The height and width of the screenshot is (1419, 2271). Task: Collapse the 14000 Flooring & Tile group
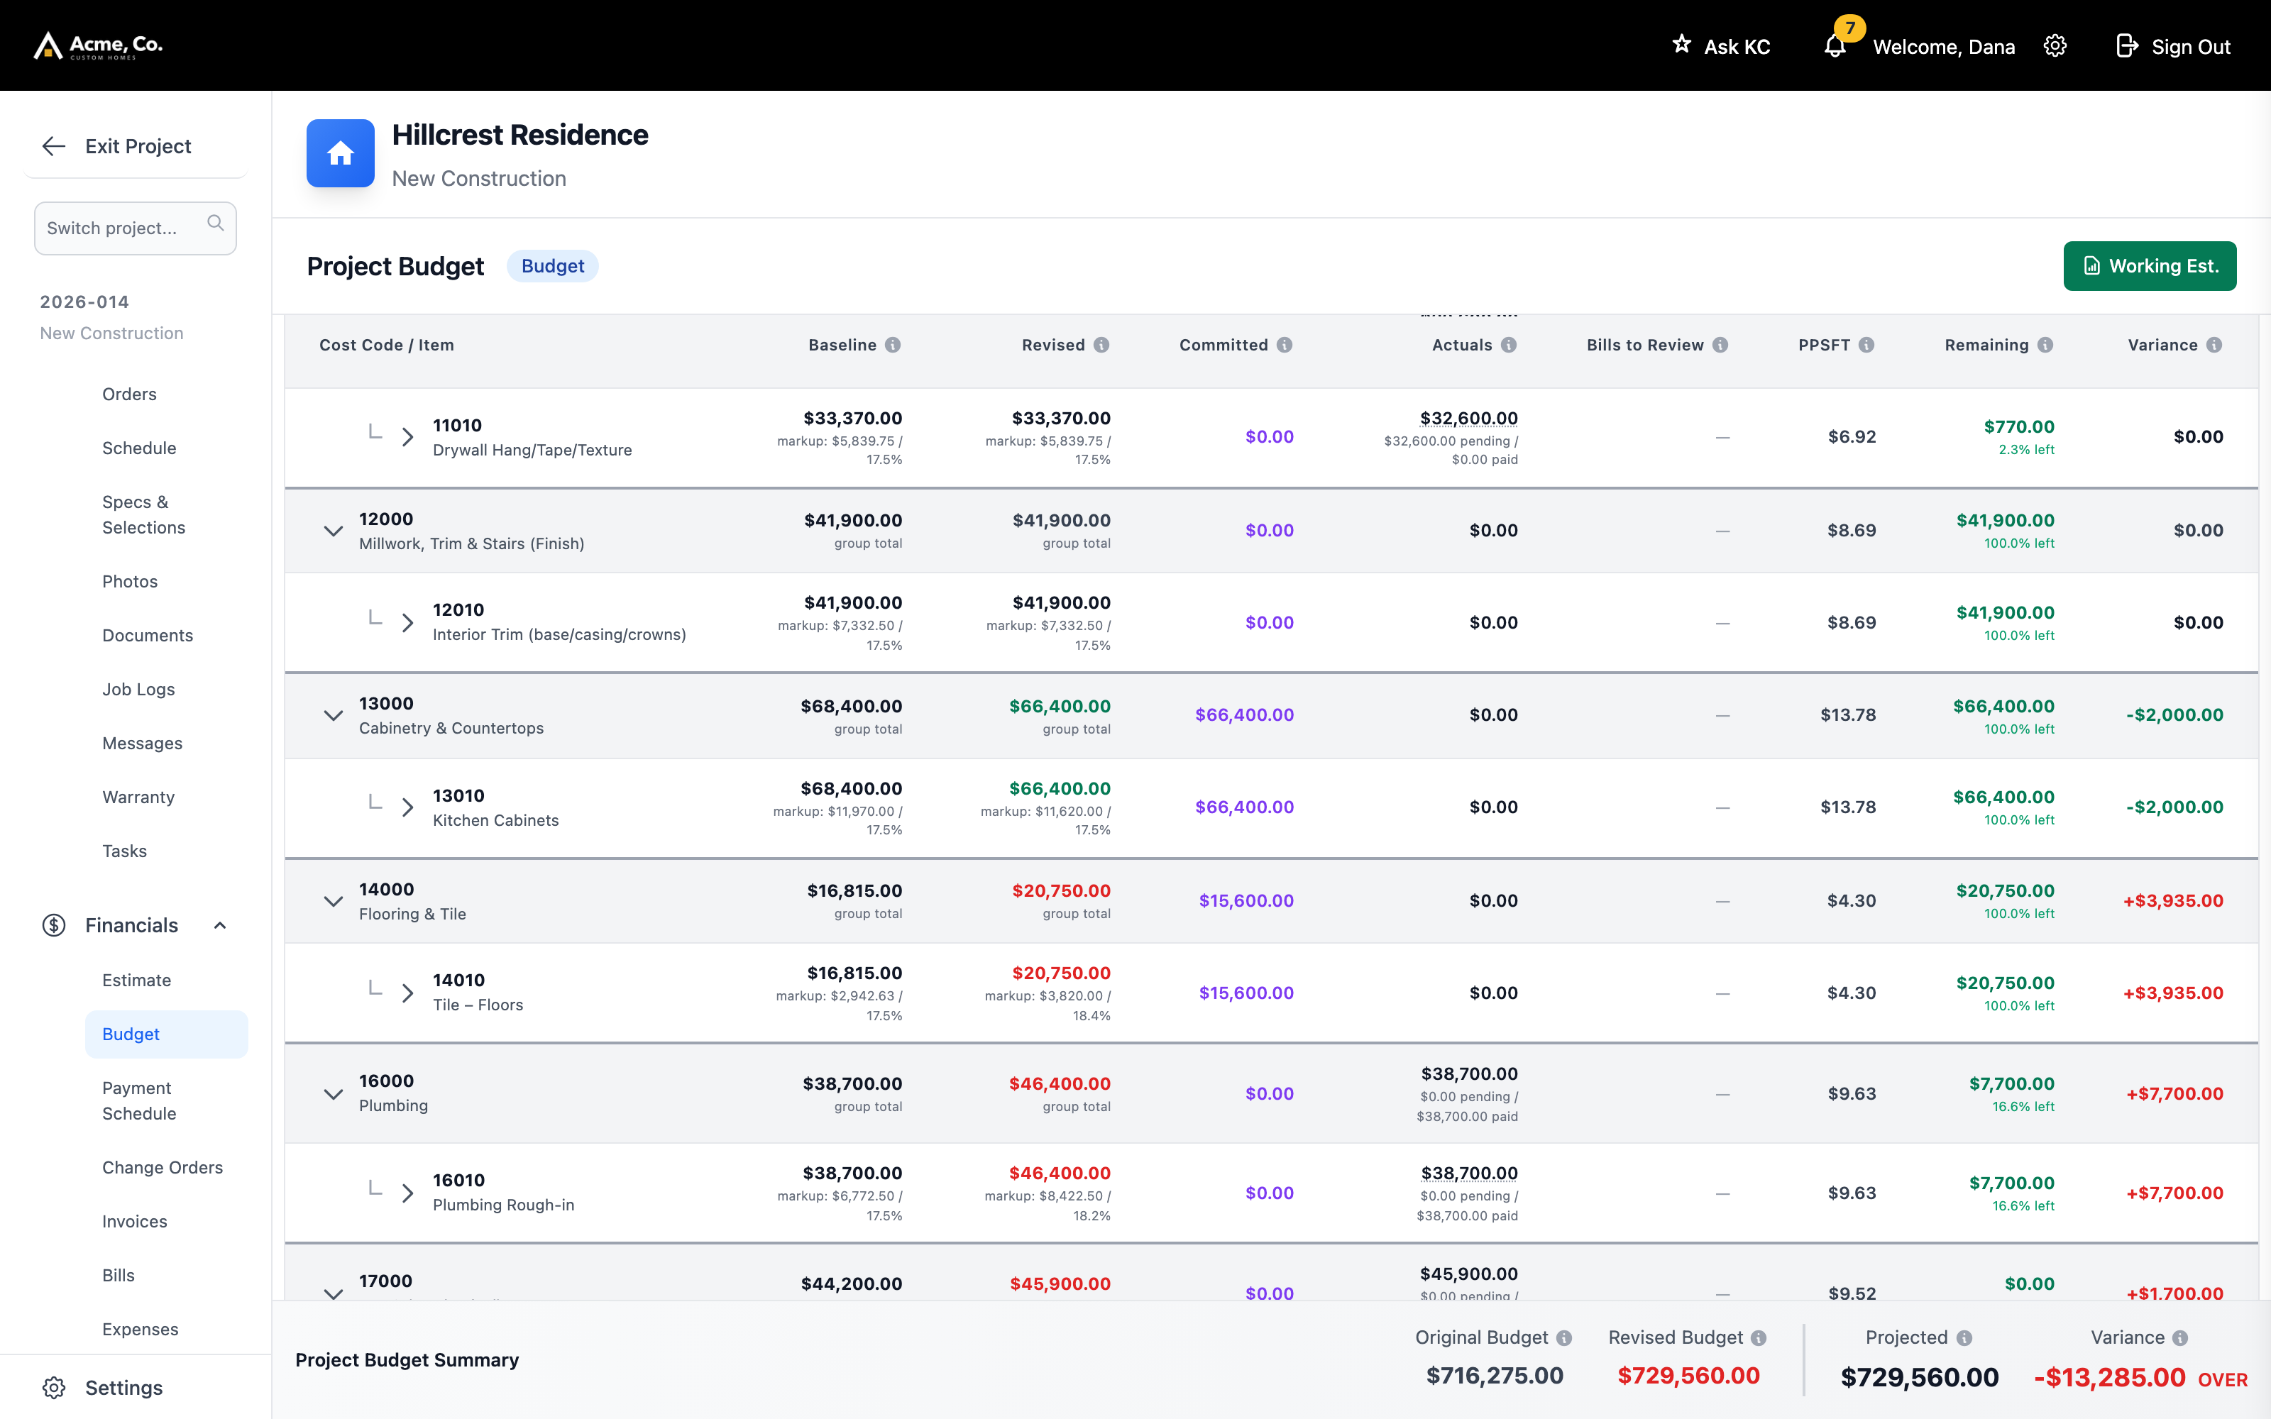[333, 902]
